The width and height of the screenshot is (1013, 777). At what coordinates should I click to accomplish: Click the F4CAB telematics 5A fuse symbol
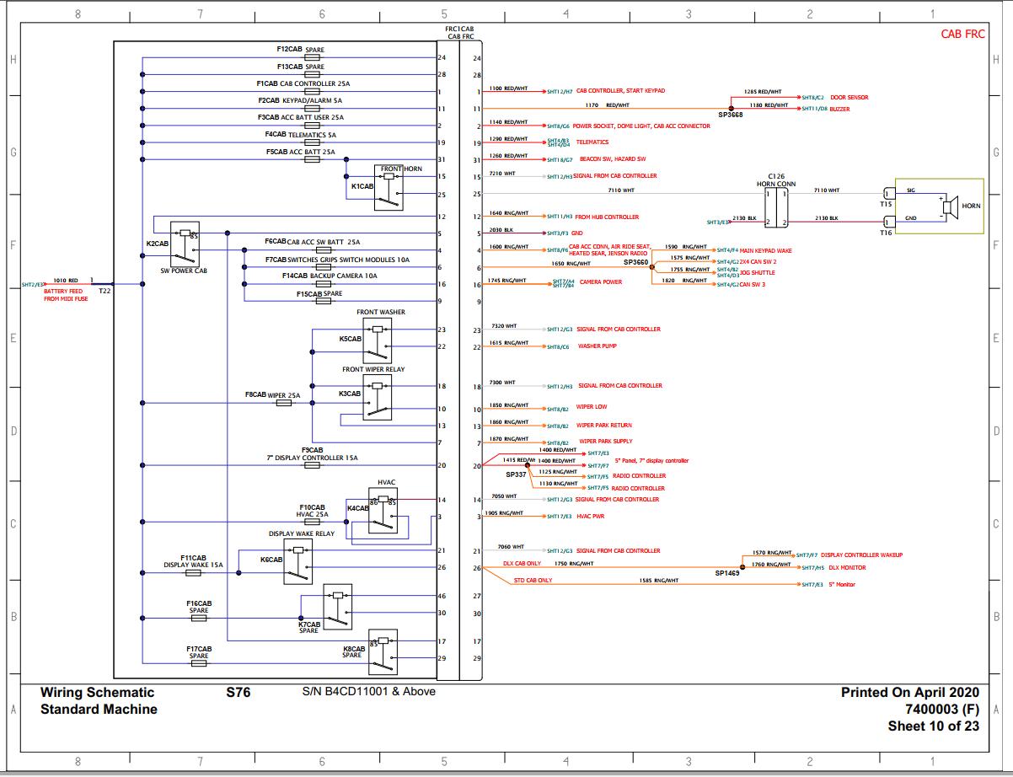pos(312,142)
